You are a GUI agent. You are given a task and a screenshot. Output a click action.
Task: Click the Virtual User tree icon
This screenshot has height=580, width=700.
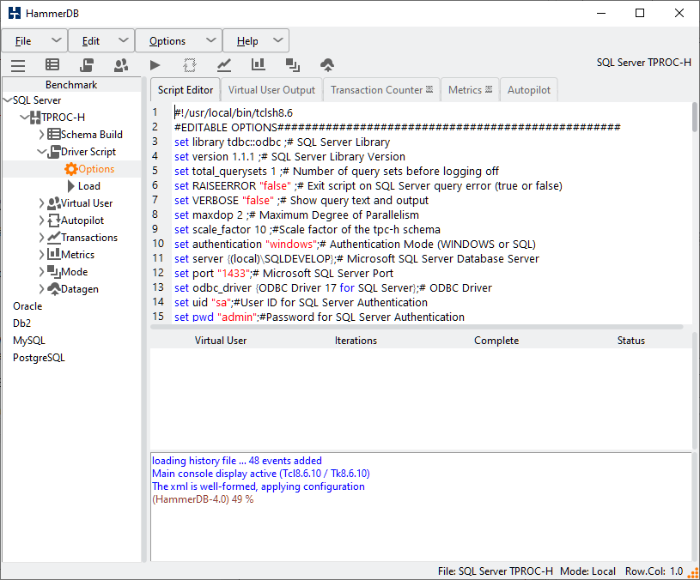[53, 203]
